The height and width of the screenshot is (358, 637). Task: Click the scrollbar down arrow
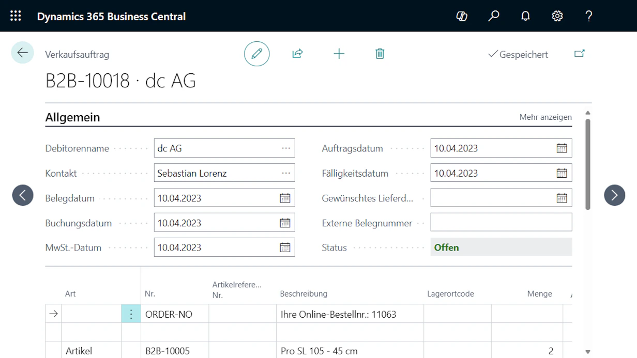[x=588, y=352]
